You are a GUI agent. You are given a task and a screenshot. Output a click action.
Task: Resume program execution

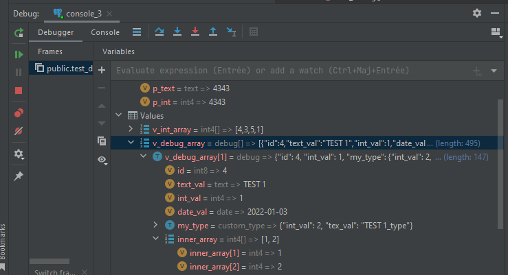(x=19, y=55)
